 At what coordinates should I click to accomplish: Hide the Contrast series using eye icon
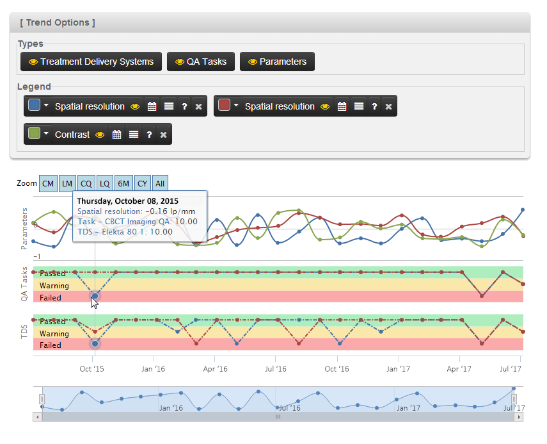coord(99,135)
